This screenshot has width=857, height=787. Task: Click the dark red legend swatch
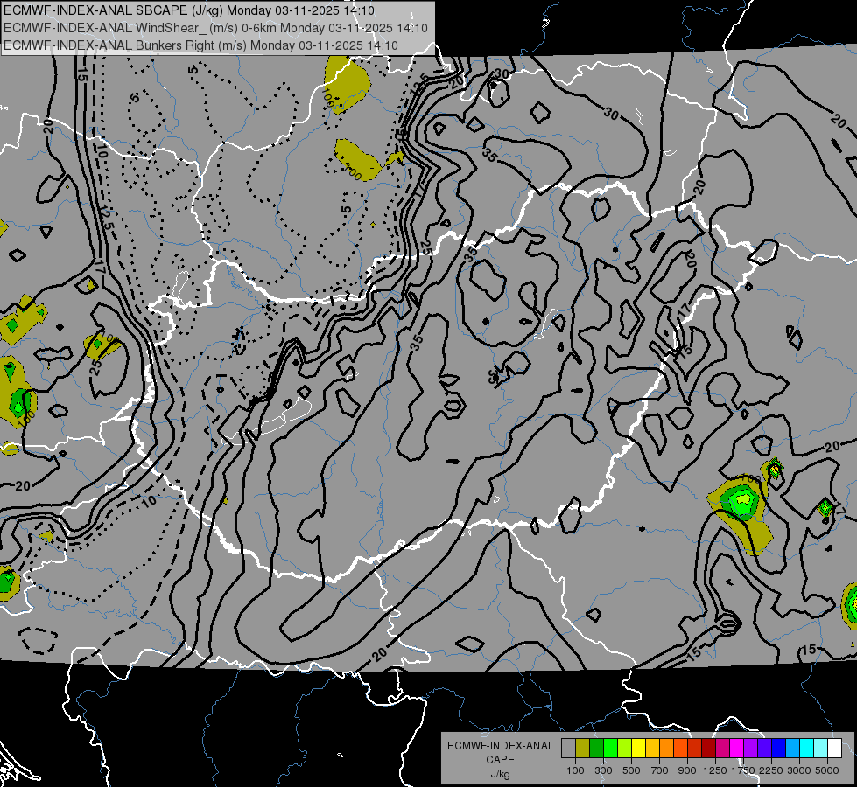[x=708, y=749]
